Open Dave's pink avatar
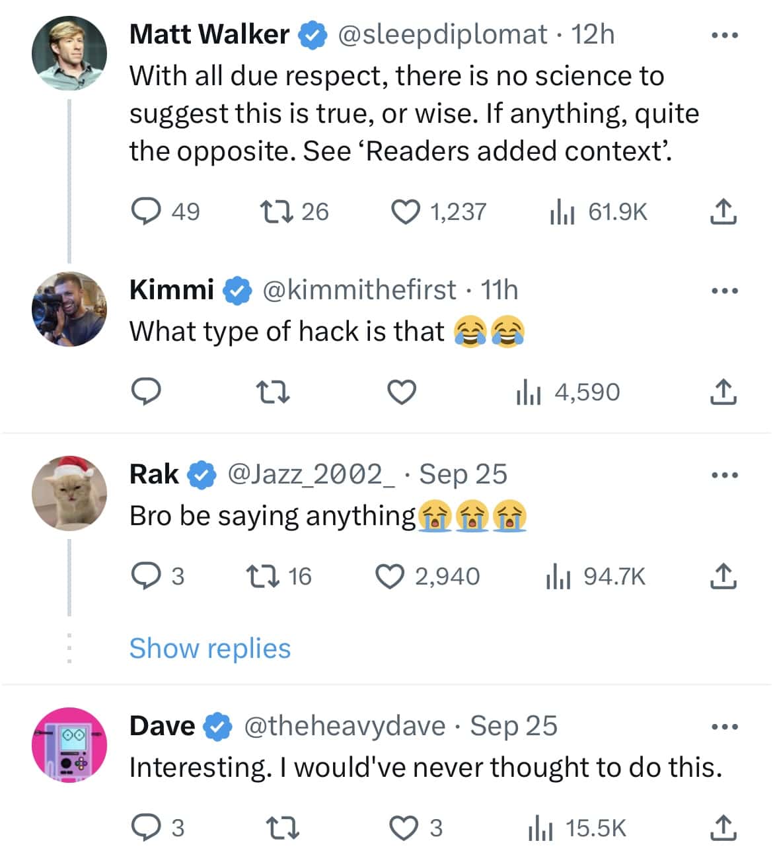773x866 pixels. 69,744
